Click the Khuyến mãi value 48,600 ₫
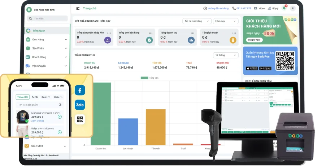Viewport: 317px width, 166px height. click(x=222, y=67)
